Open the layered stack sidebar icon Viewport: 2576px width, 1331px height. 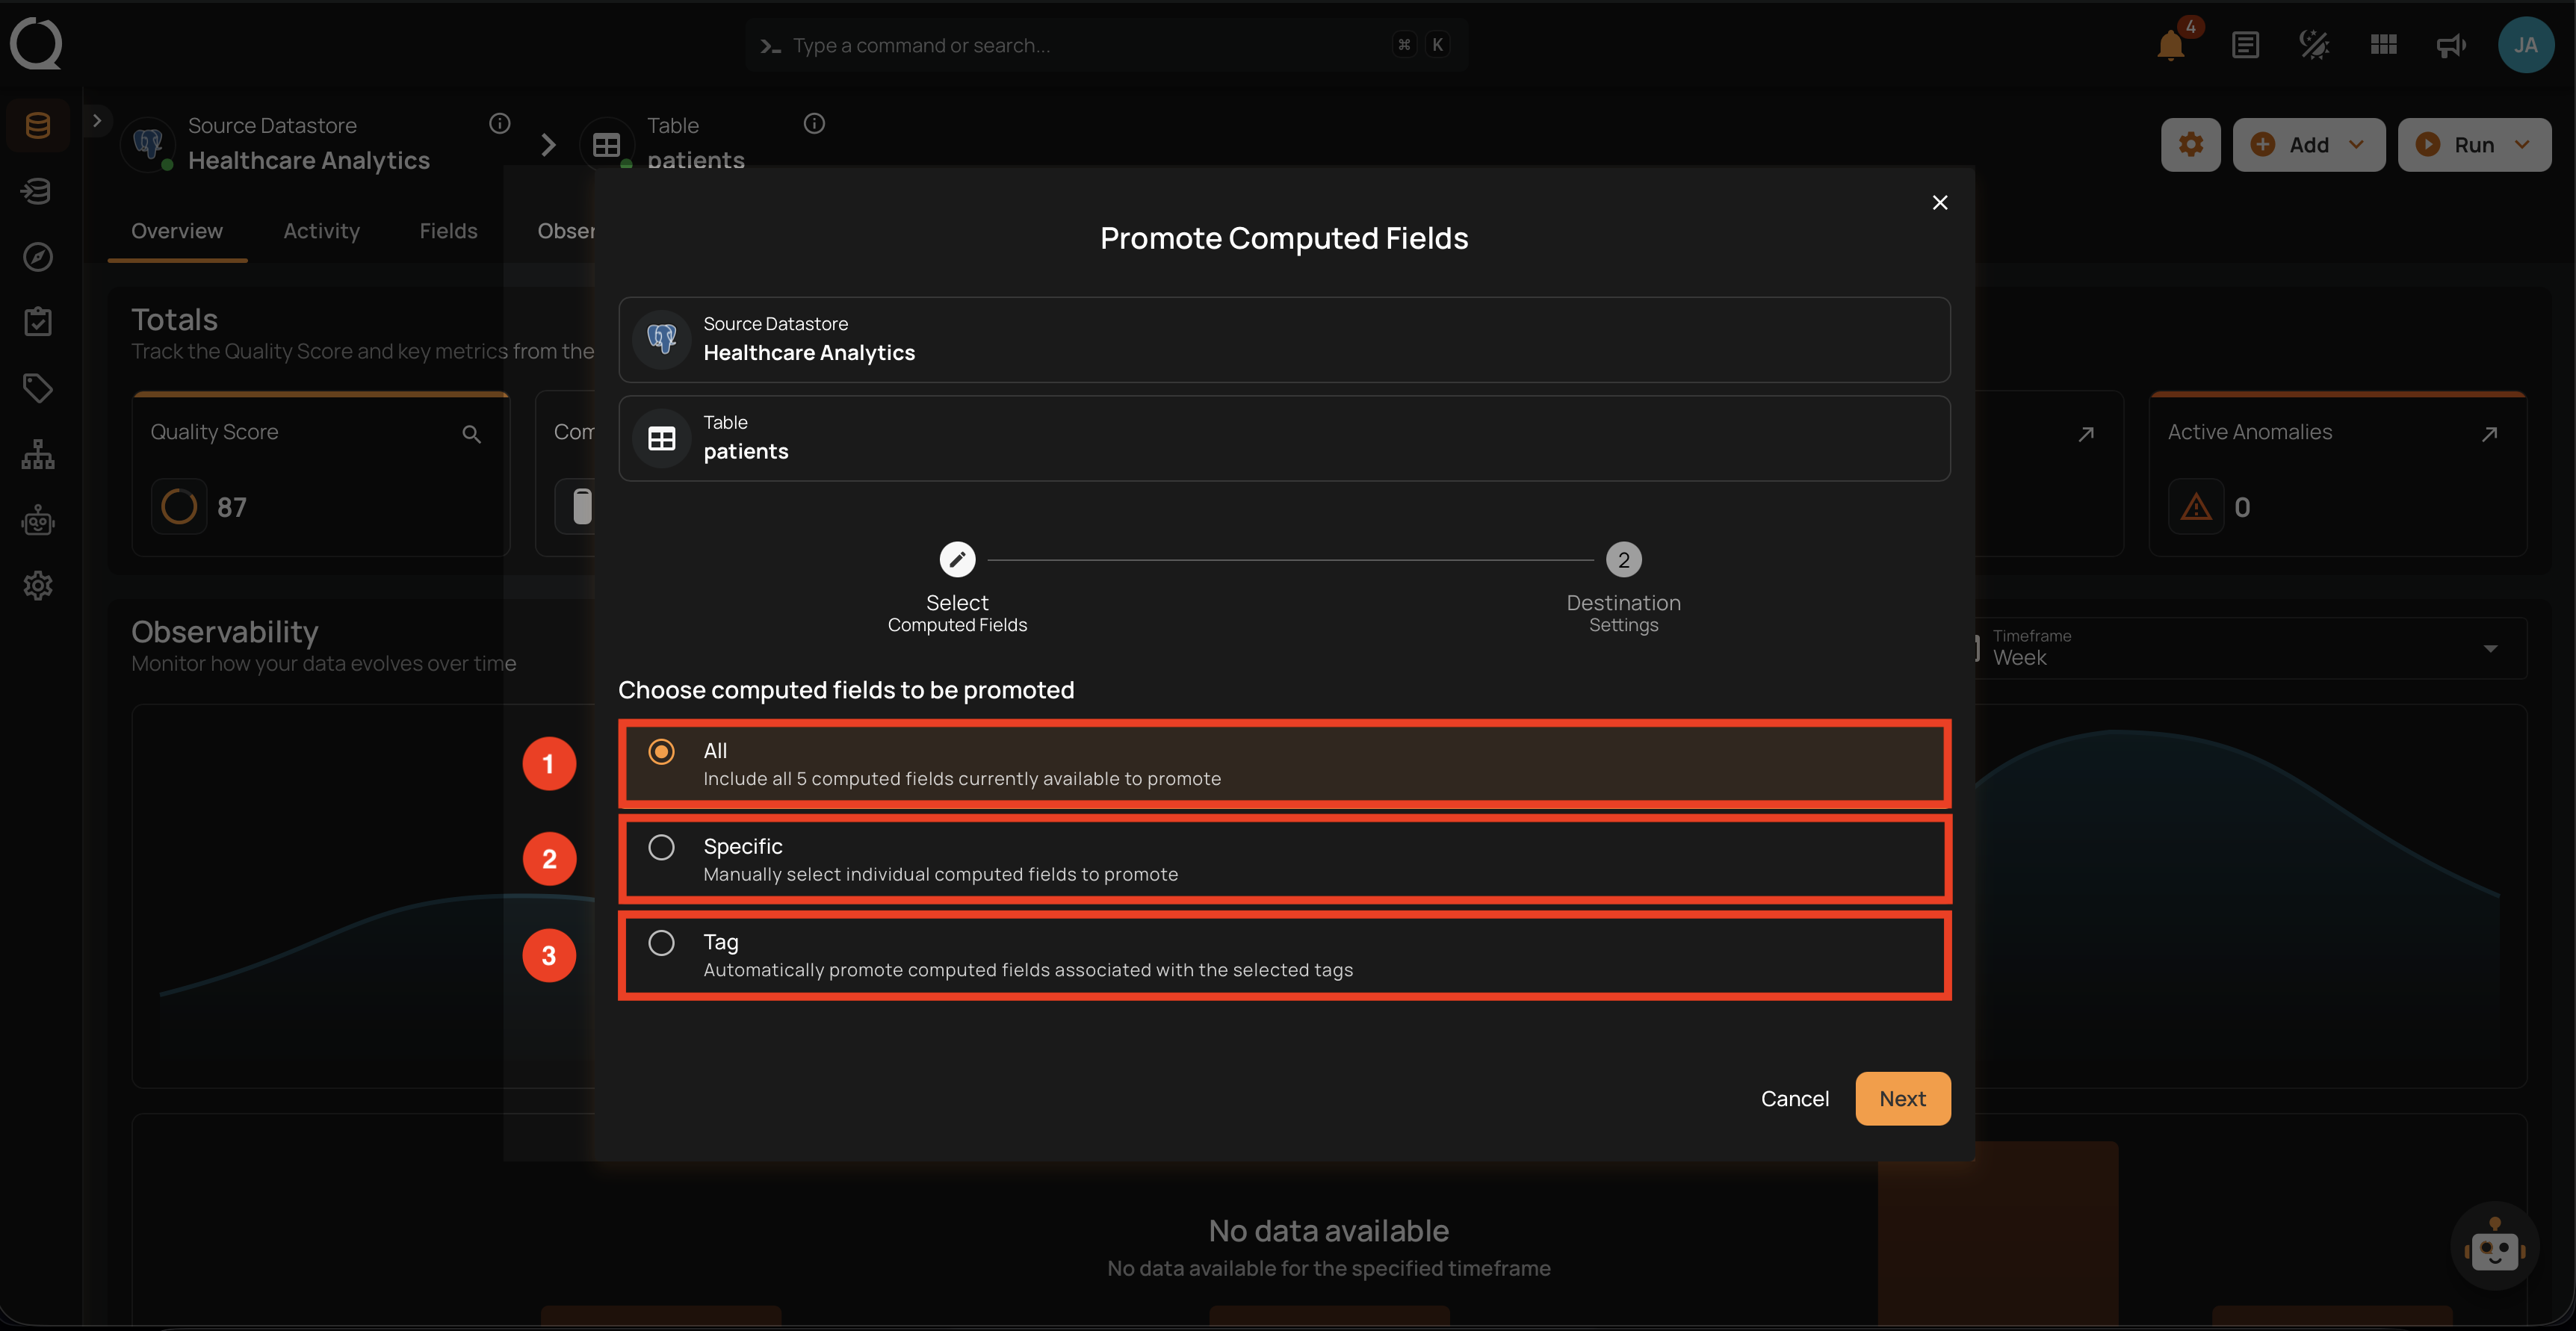pos(38,191)
